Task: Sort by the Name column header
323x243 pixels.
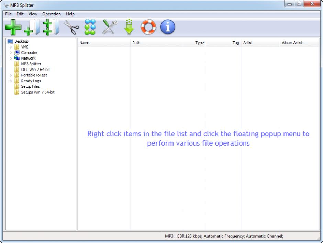Action: click(x=104, y=43)
